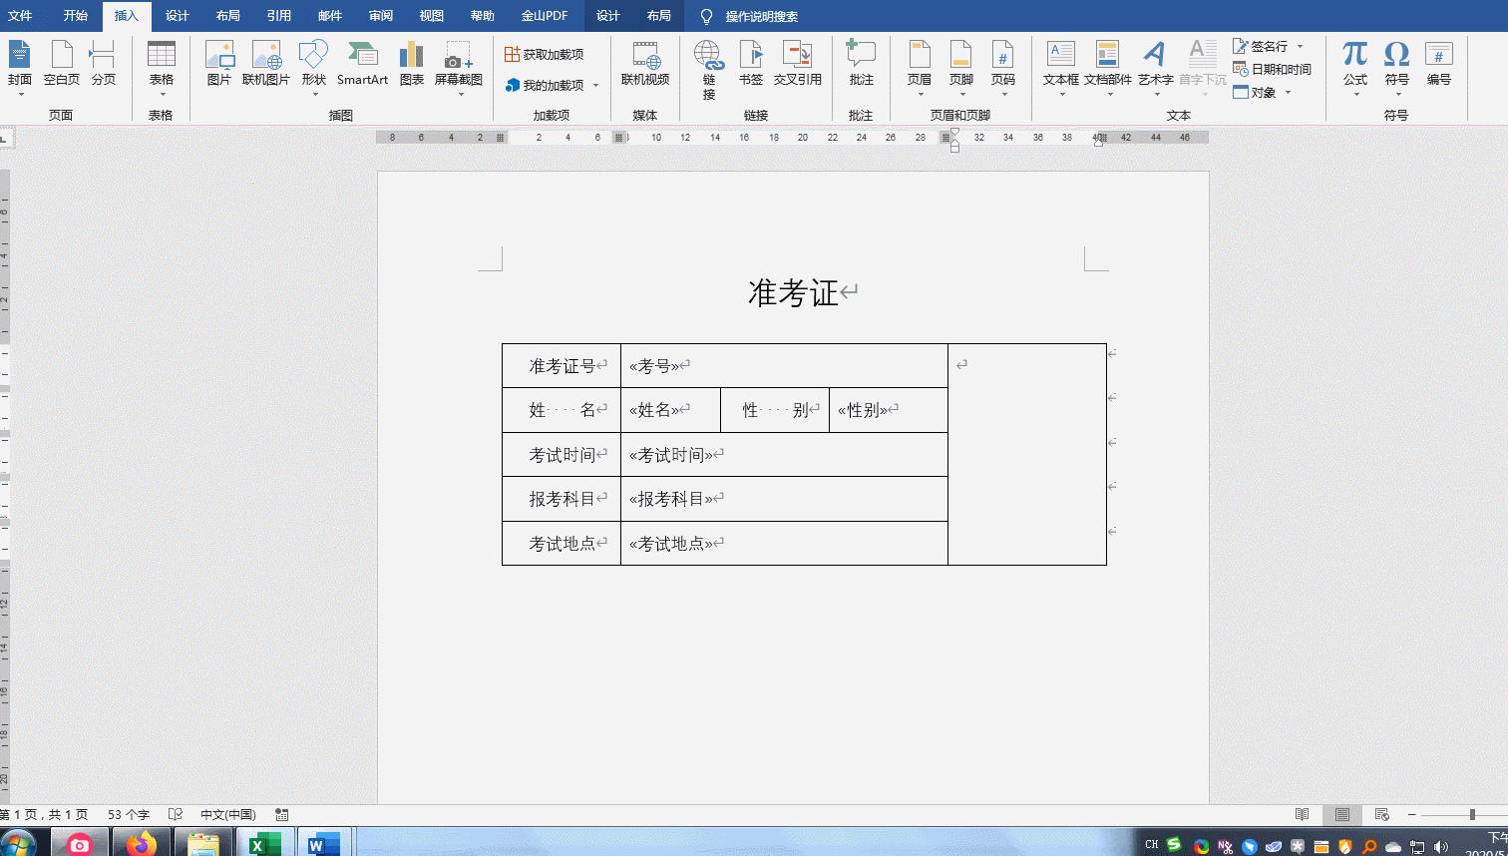Insert an equation using the 公式 icon
Image resolution: width=1508 pixels, height=856 pixels.
click(x=1353, y=60)
